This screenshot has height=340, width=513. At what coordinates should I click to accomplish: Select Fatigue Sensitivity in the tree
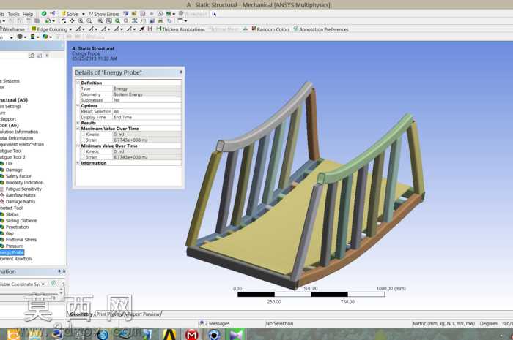23,189
